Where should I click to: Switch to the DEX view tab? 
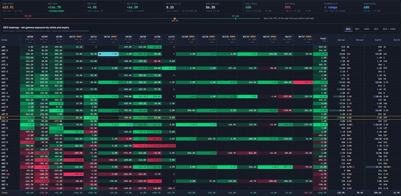tap(357, 29)
